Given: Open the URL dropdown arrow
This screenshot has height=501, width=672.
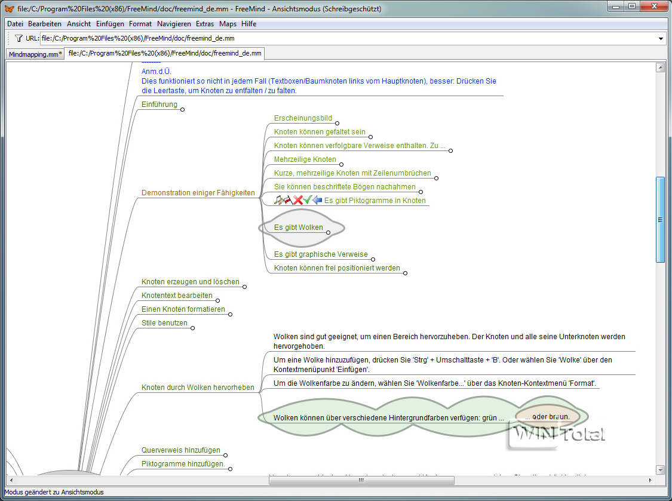Looking at the screenshot, I should [x=661, y=39].
